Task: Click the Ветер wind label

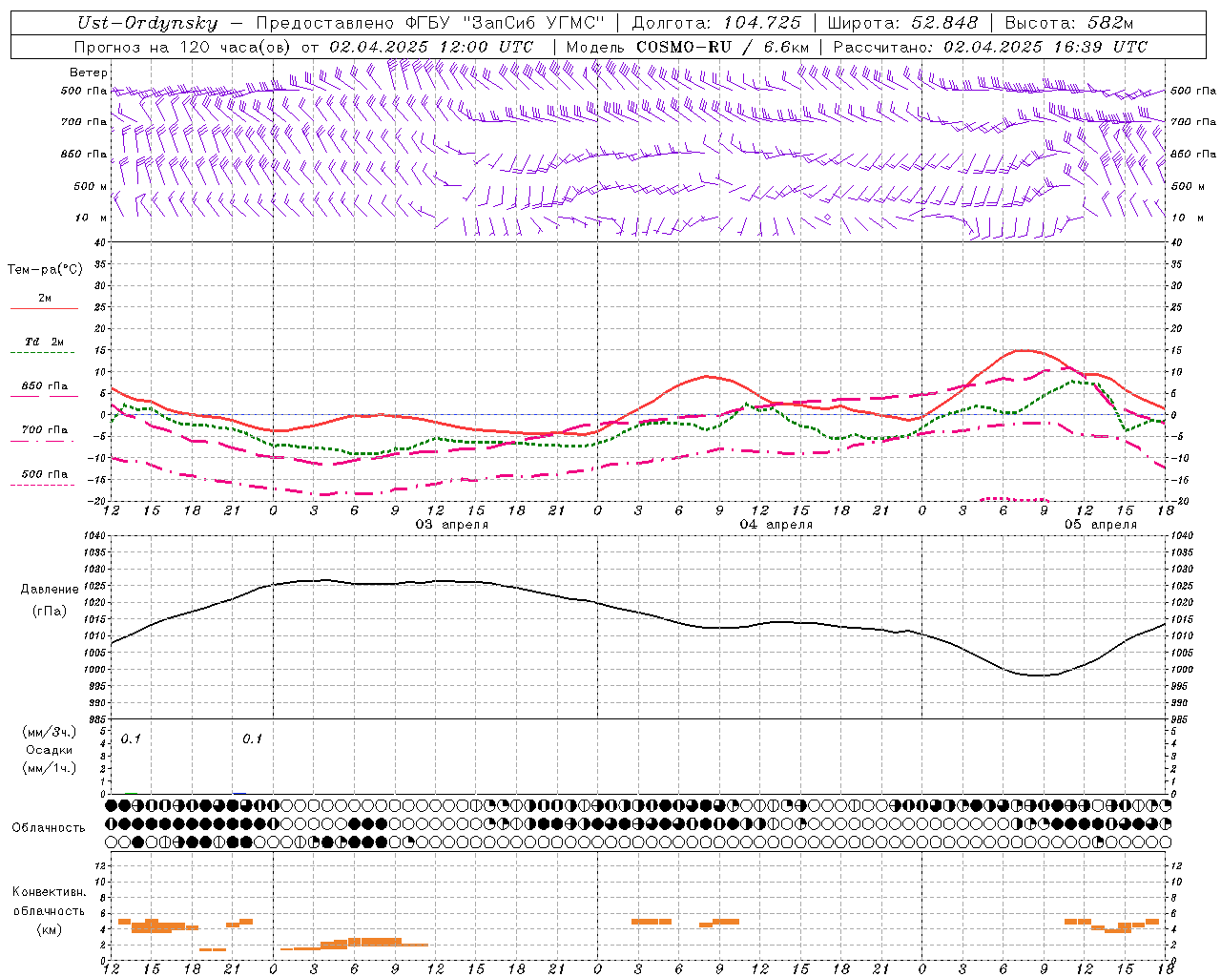Action: 89,73
